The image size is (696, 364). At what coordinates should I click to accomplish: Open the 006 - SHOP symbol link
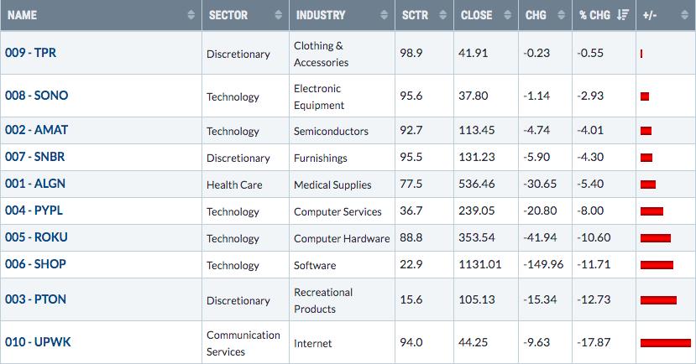pyautogui.click(x=35, y=264)
